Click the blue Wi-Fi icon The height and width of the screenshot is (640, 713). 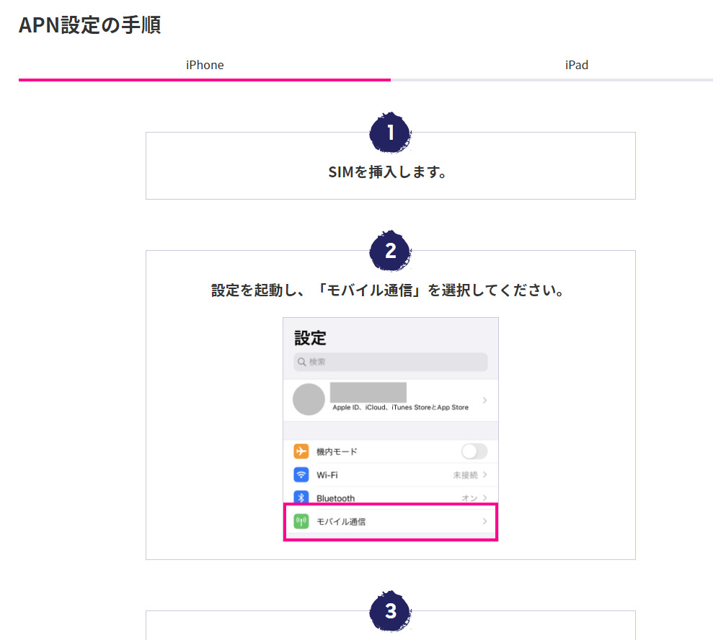[x=301, y=475]
